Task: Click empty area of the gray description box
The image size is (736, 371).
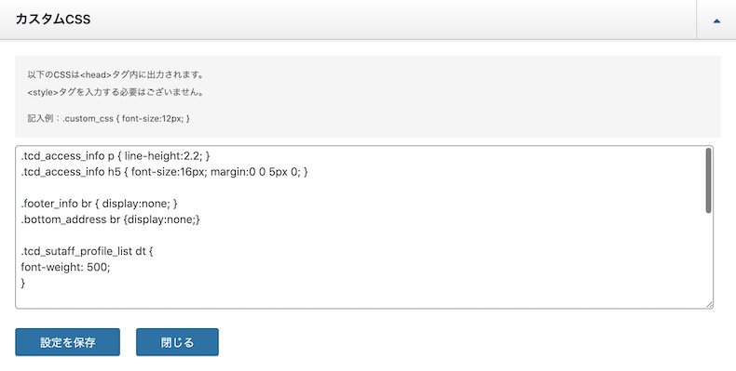Action: (x=470, y=96)
